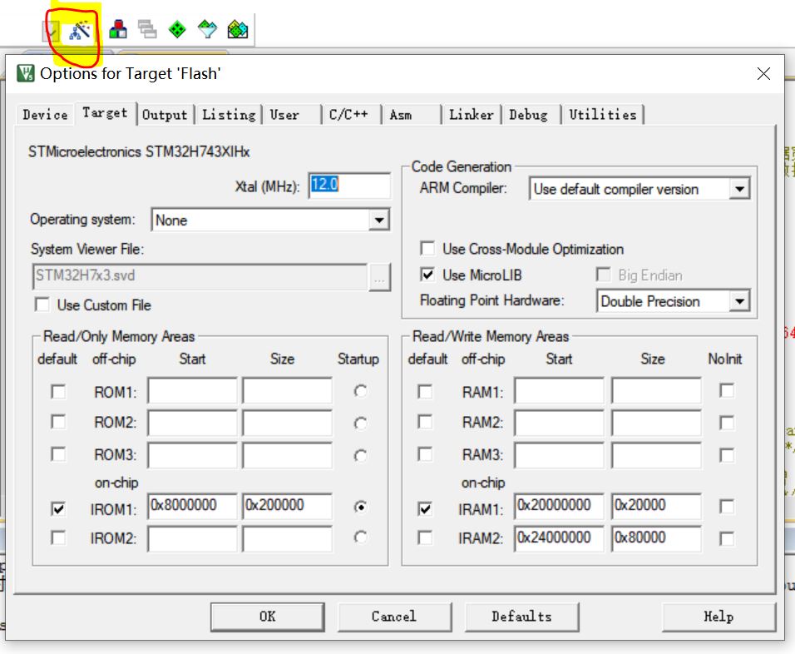Close the Options for Target dialog
This screenshot has height=654, width=795.
click(x=763, y=73)
